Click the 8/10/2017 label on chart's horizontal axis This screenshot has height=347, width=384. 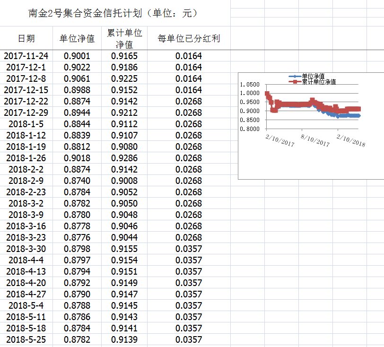coord(315,140)
